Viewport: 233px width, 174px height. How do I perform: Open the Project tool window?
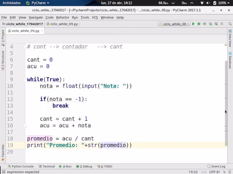click(x=3, y=38)
